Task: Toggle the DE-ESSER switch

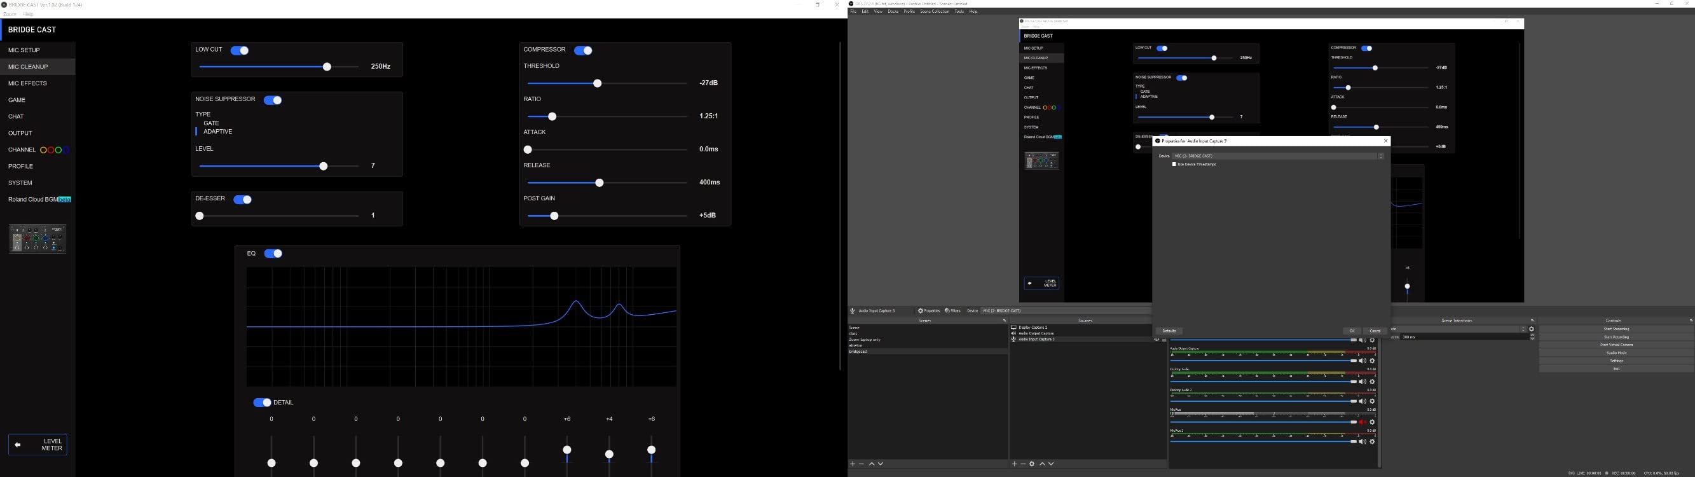Action: coord(243,199)
